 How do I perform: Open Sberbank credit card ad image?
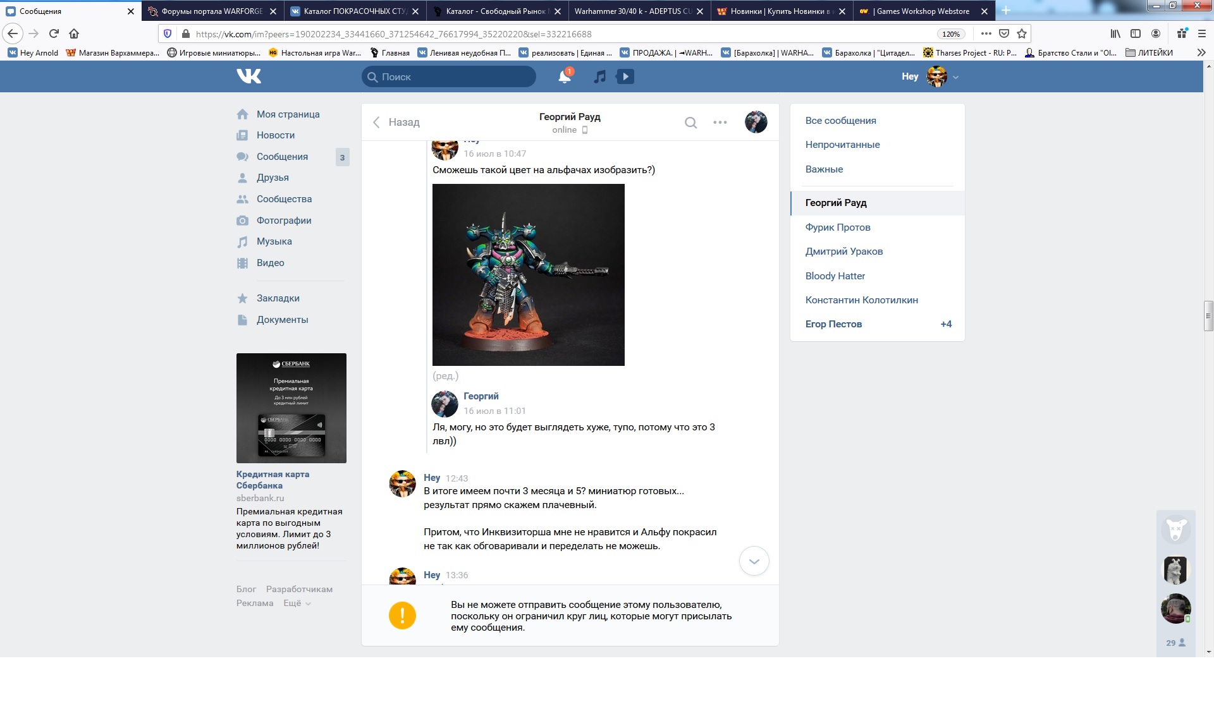point(291,408)
